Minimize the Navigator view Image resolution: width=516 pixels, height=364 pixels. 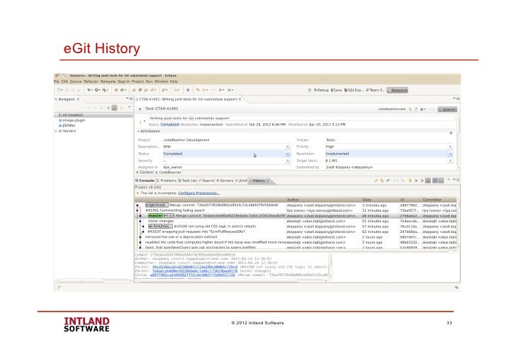[x=127, y=98]
